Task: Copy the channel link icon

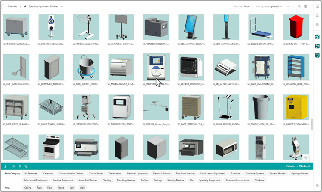Action: [x=61, y=6]
